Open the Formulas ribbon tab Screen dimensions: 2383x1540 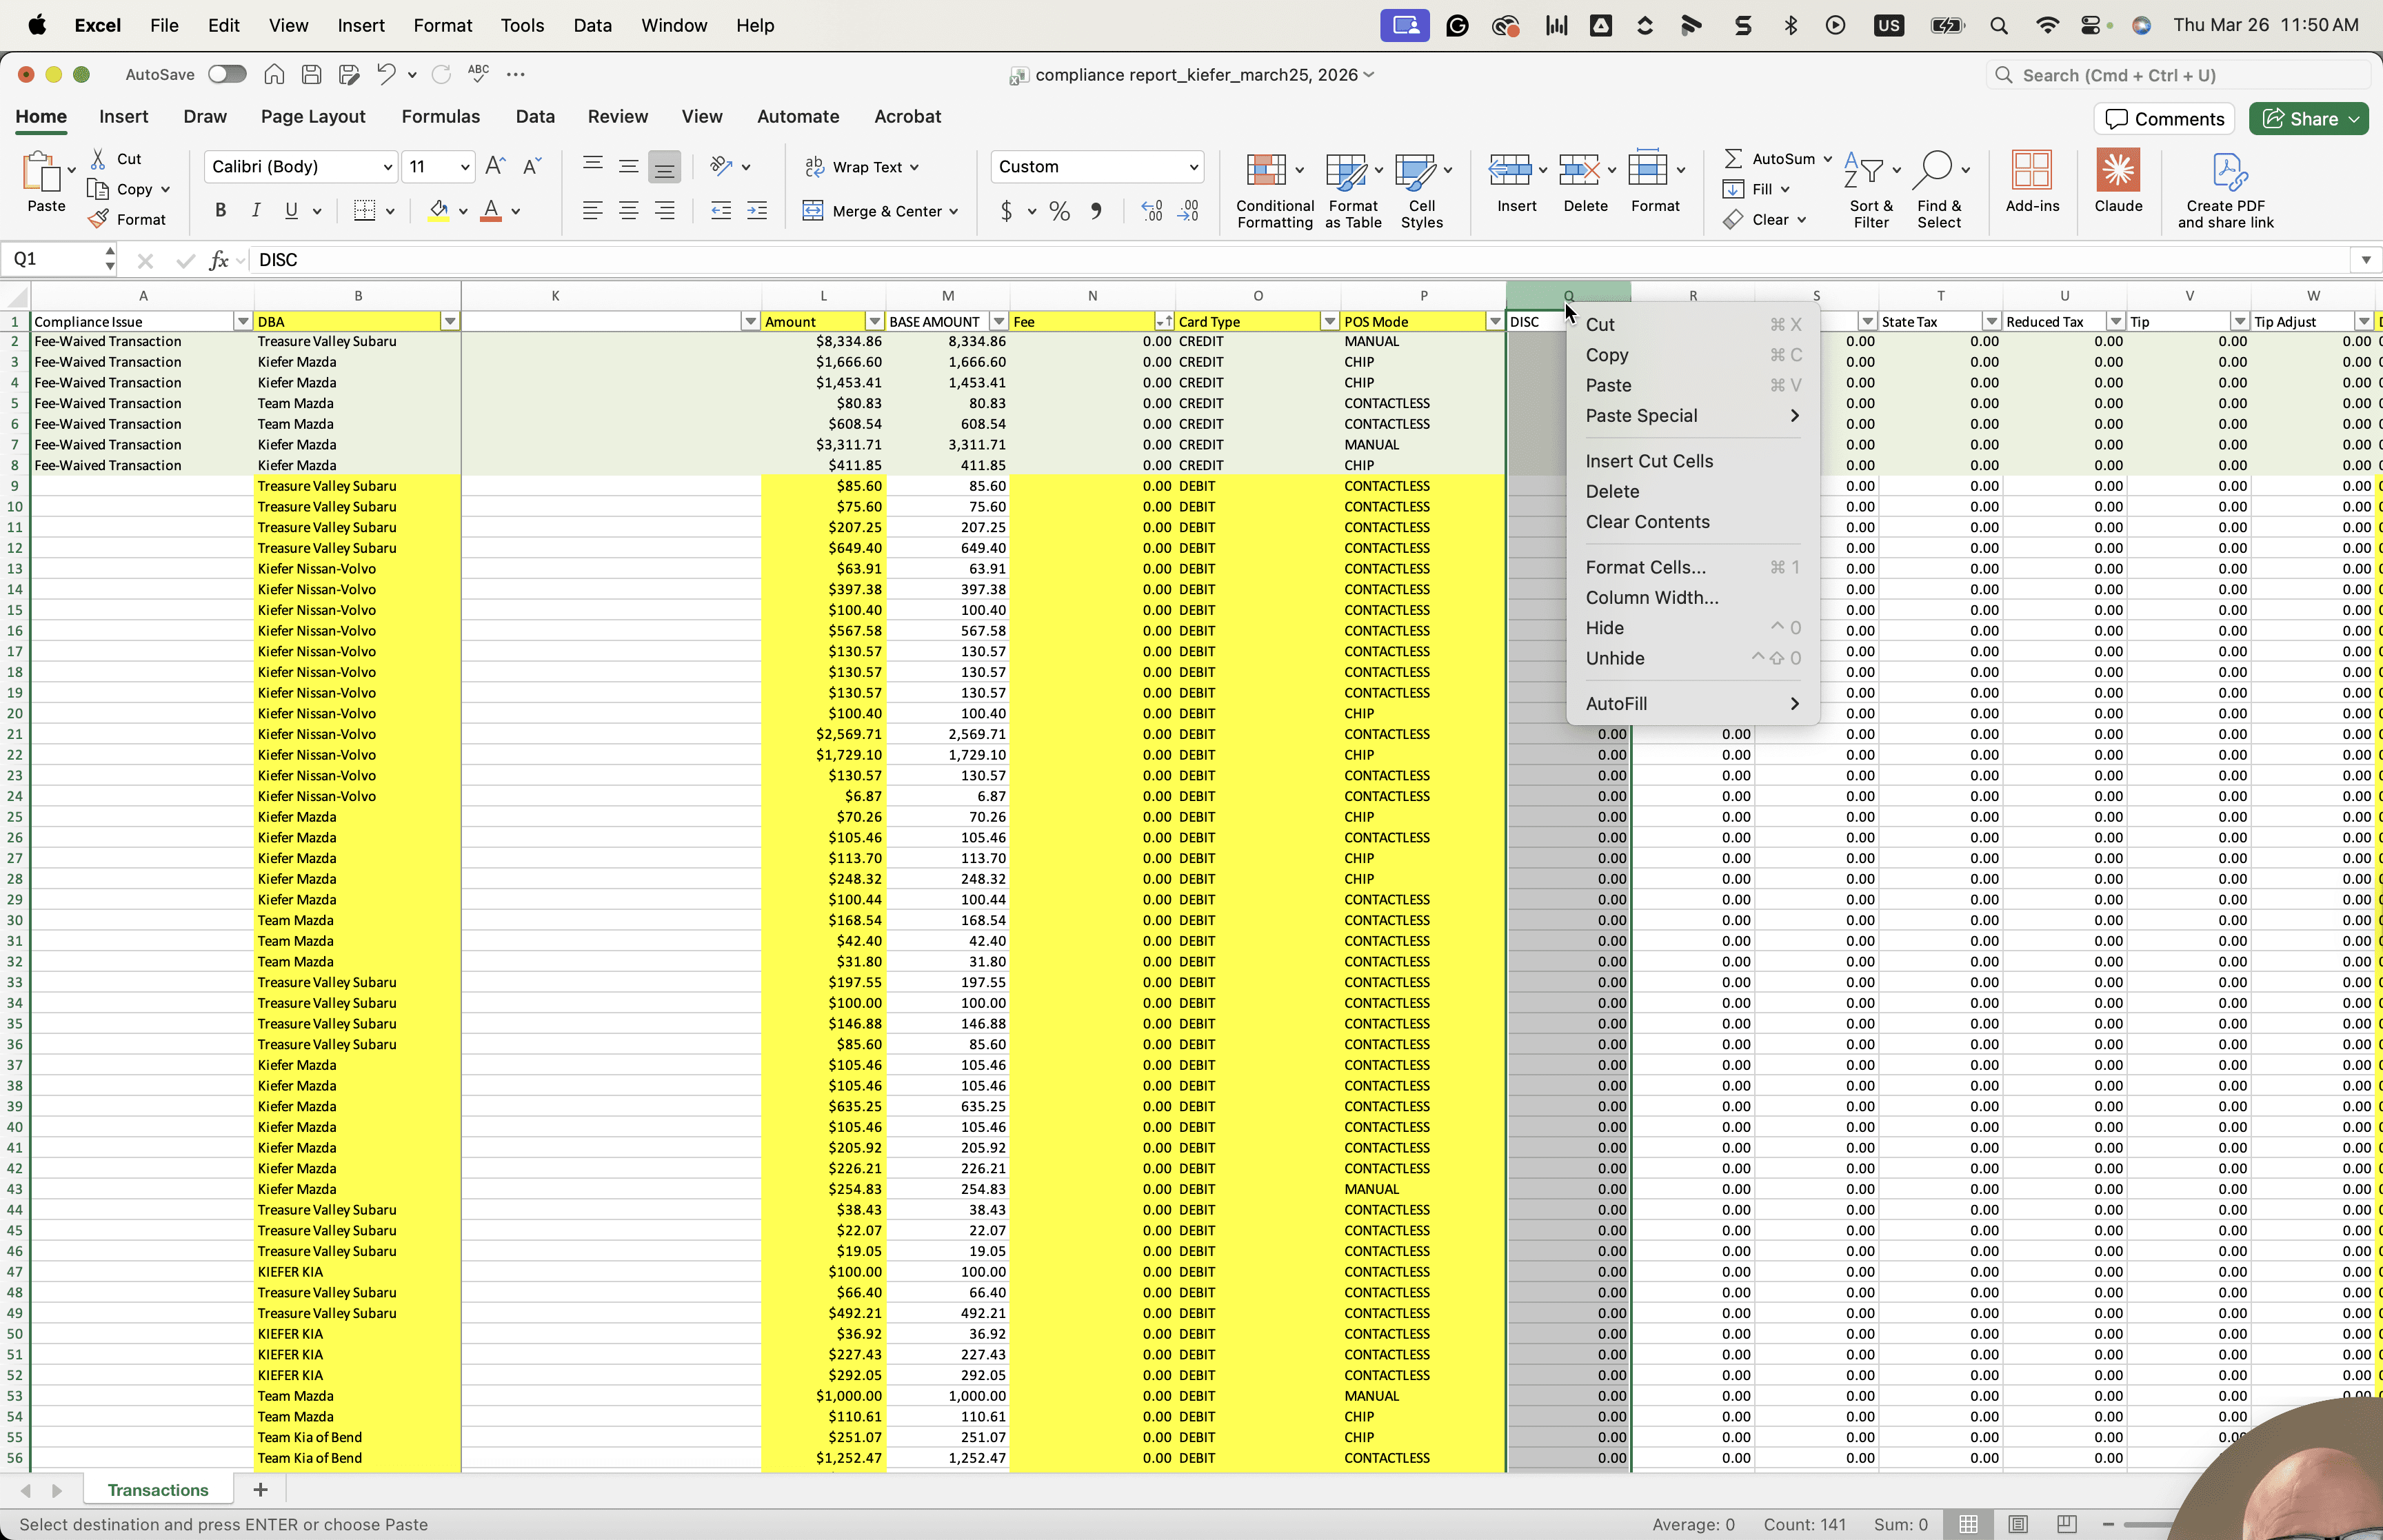pos(441,116)
